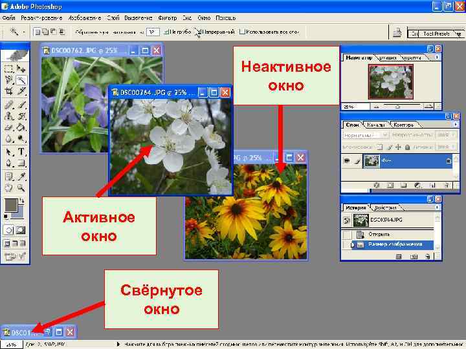Select the Eraser tool

pyautogui.click(x=9, y=127)
